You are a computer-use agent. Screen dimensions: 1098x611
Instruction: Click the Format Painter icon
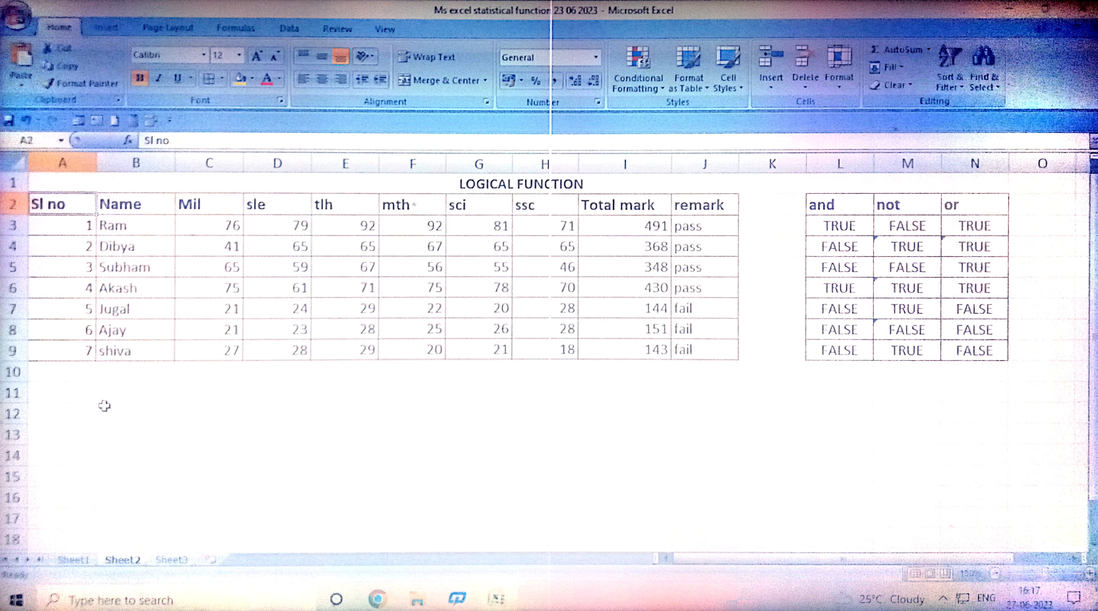[50, 84]
